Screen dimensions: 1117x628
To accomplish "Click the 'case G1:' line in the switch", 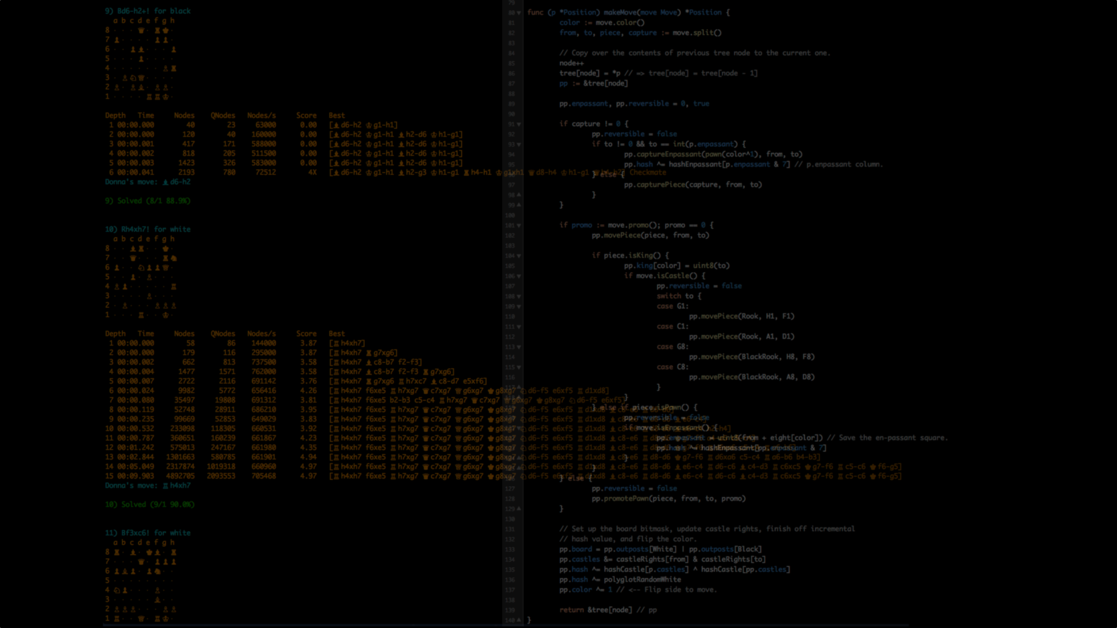I will point(673,306).
